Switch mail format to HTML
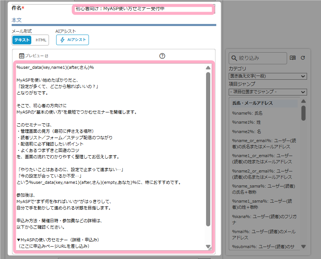This screenshot has width=321, height=259. [41, 40]
